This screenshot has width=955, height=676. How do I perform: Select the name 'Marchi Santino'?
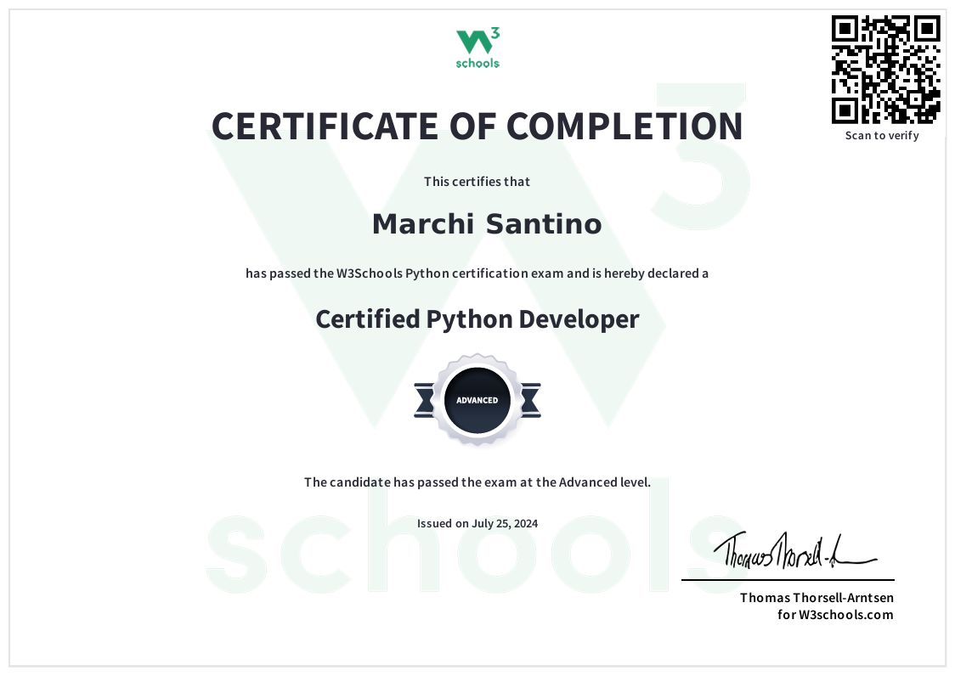coord(487,224)
